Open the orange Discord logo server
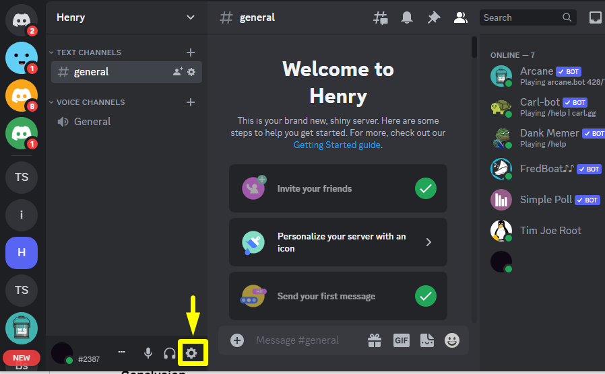Image resolution: width=605 pixels, height=374 pixels. coord(21,96)
